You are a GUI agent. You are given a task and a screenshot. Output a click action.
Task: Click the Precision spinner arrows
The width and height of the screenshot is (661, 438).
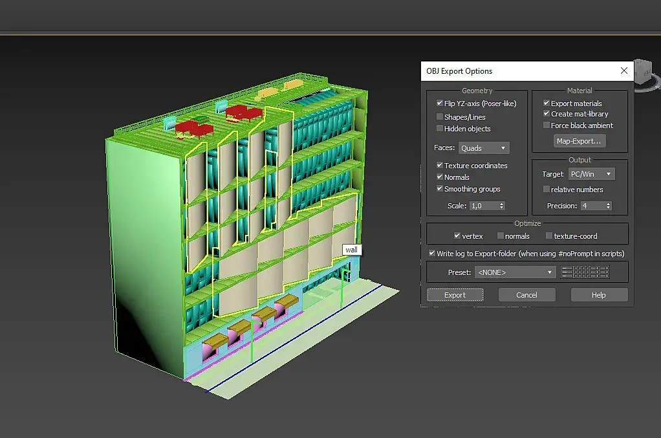608,206
